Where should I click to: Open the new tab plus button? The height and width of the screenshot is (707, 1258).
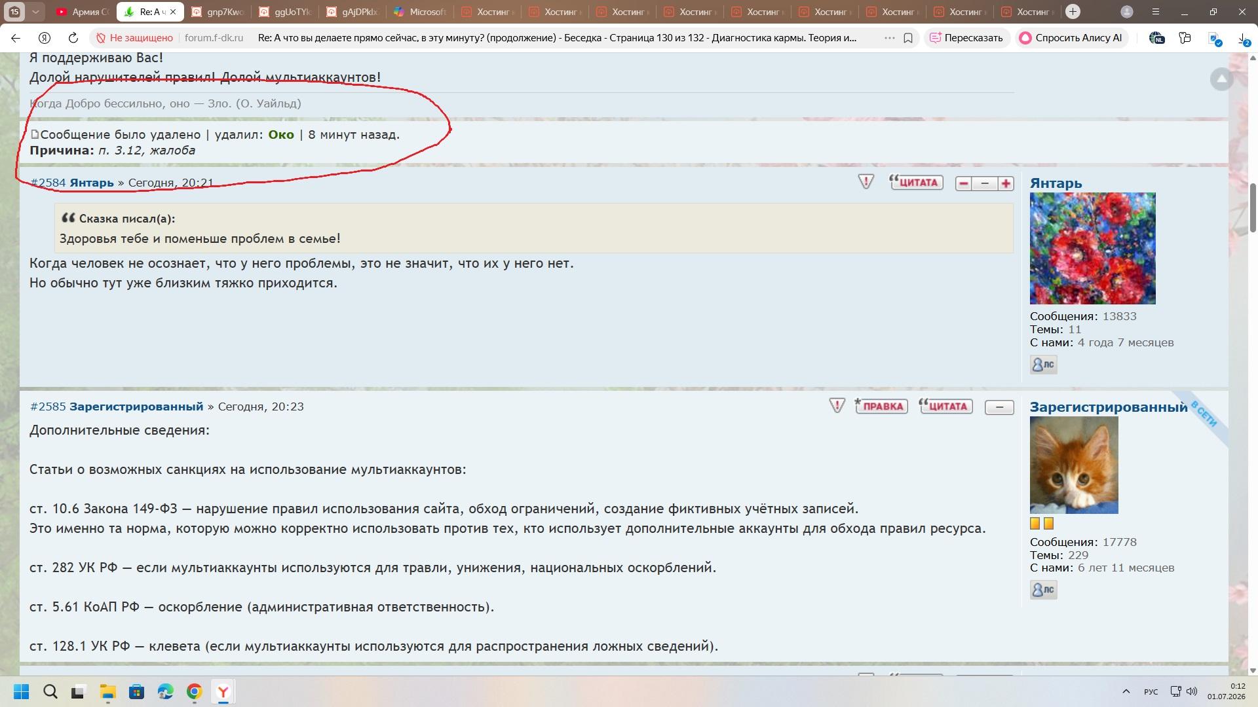tap(1073, 12)
